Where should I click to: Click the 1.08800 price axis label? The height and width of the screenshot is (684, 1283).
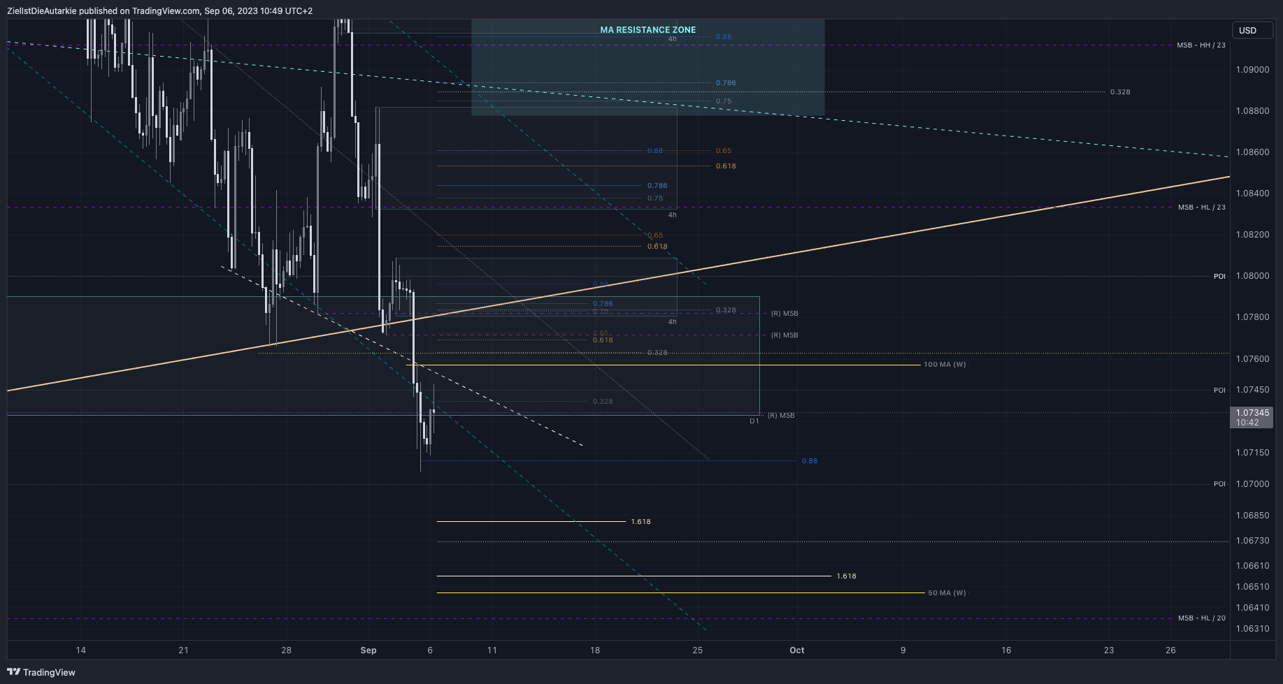pyautogui.click(x=1253, y=111)
